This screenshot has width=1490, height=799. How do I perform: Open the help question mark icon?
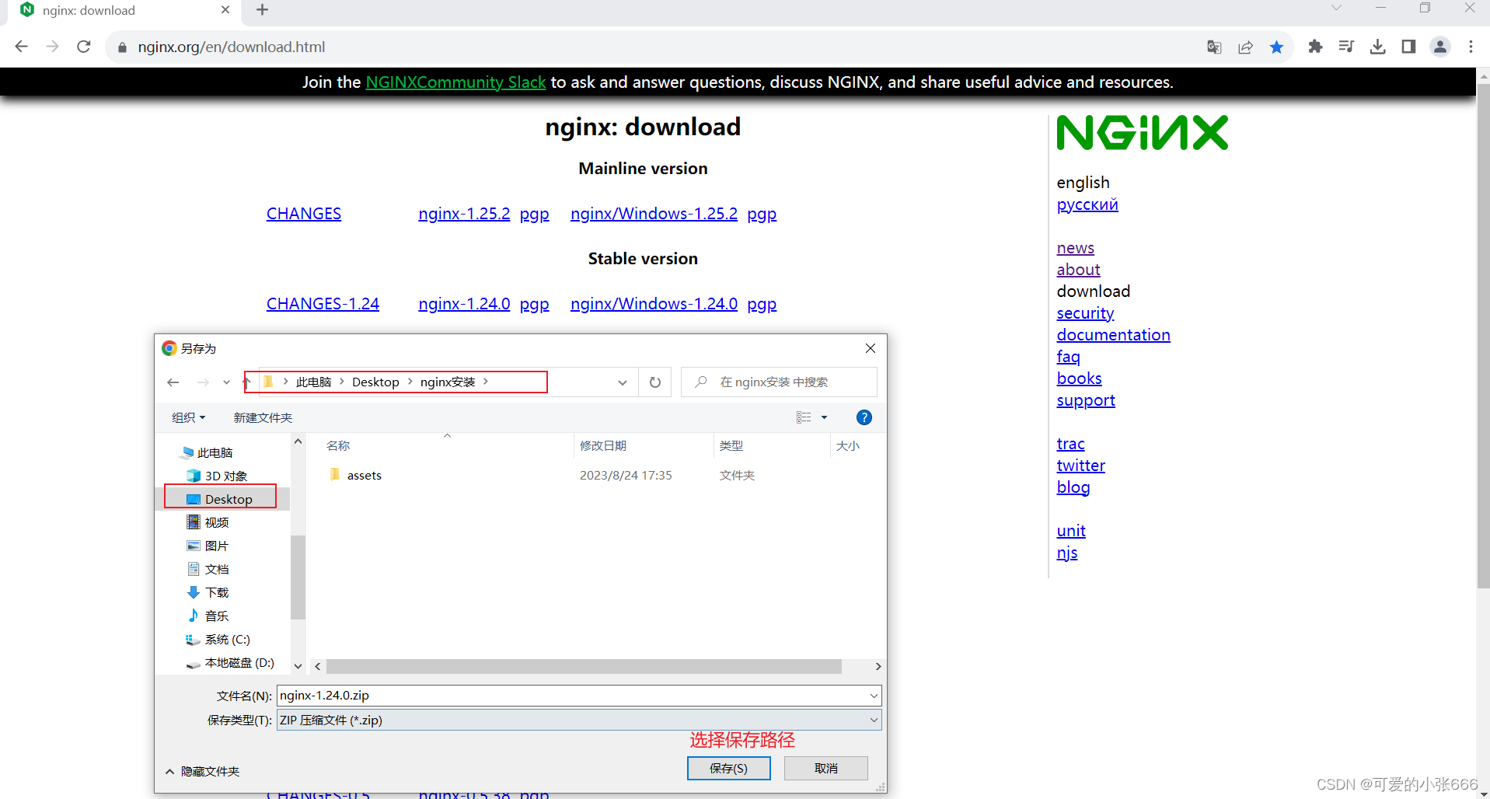(864, 417)
